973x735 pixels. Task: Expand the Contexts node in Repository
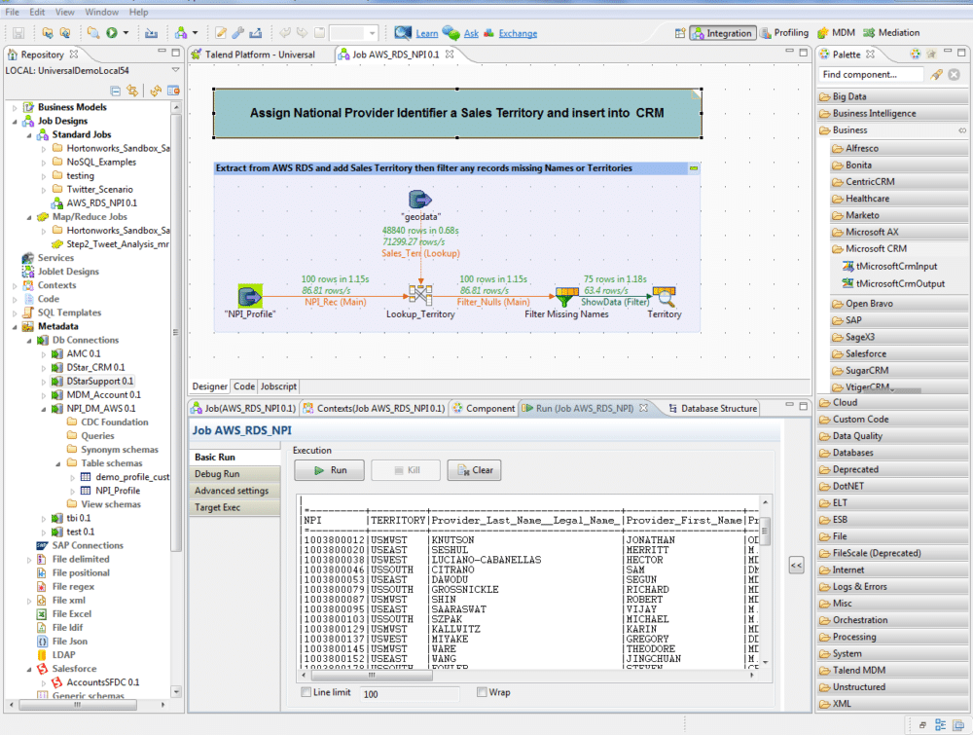[x=15, y=285]
